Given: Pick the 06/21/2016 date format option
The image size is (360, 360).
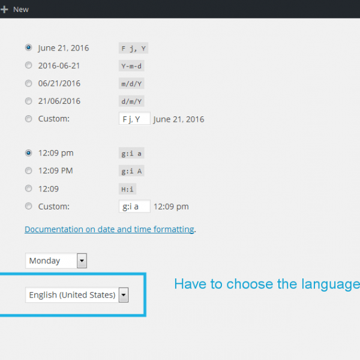Looking at the screenshot, I should [29, 83].
